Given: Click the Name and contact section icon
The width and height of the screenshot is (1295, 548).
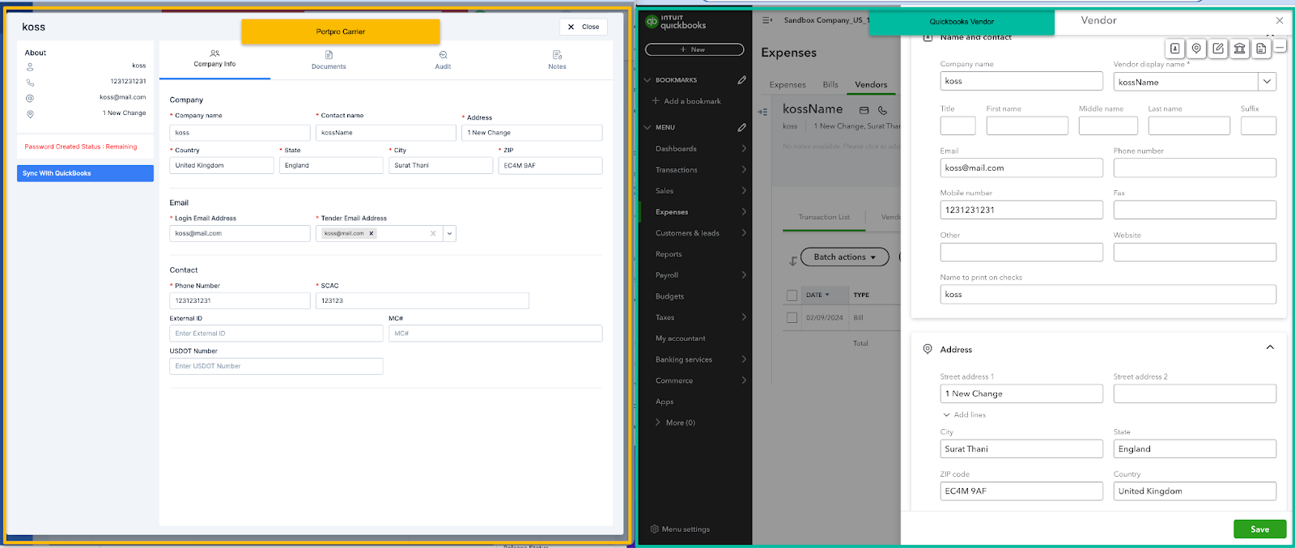Looking at the screenshot, I should (x=928, y=37).
